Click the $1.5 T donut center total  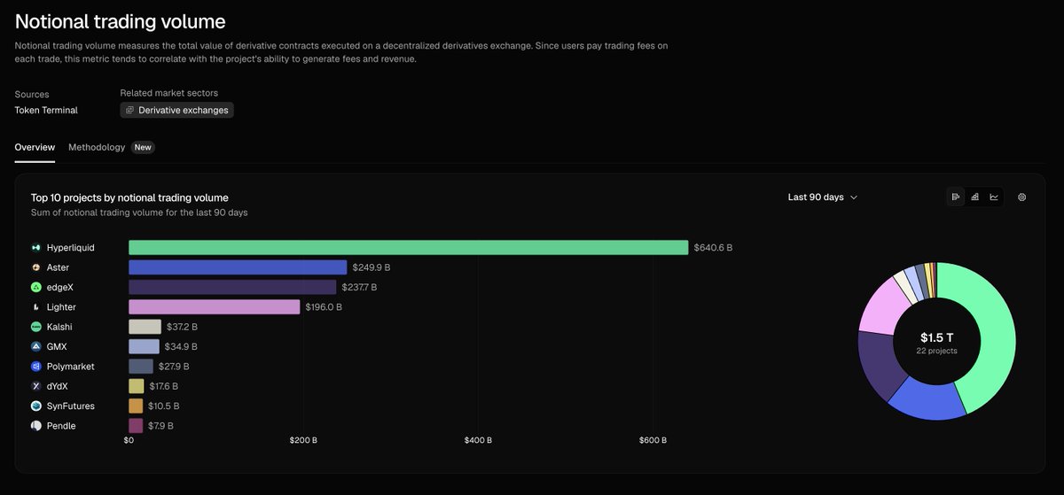[936, 337]
